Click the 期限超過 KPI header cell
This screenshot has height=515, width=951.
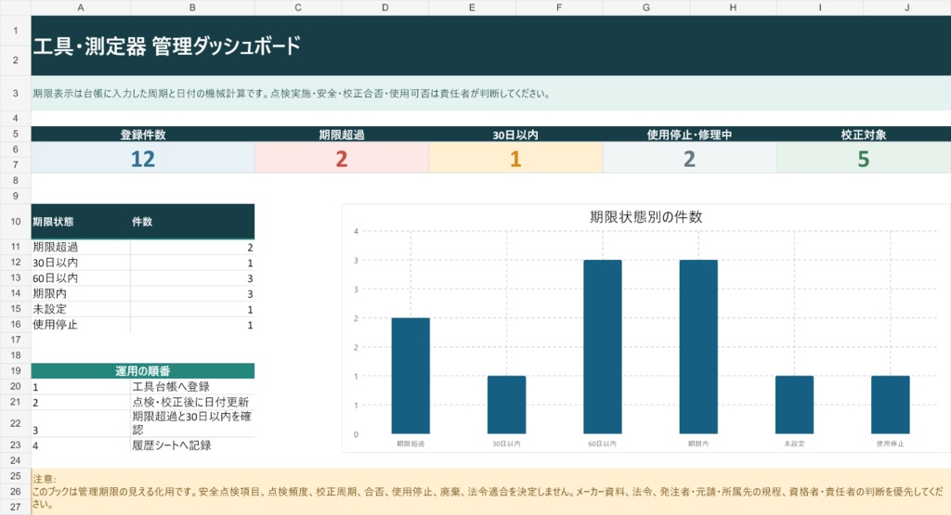(342, 134)
